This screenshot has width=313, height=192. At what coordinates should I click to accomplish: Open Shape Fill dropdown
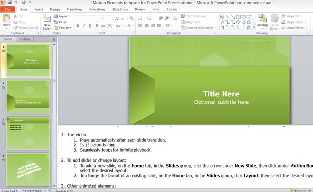[291, 16]
